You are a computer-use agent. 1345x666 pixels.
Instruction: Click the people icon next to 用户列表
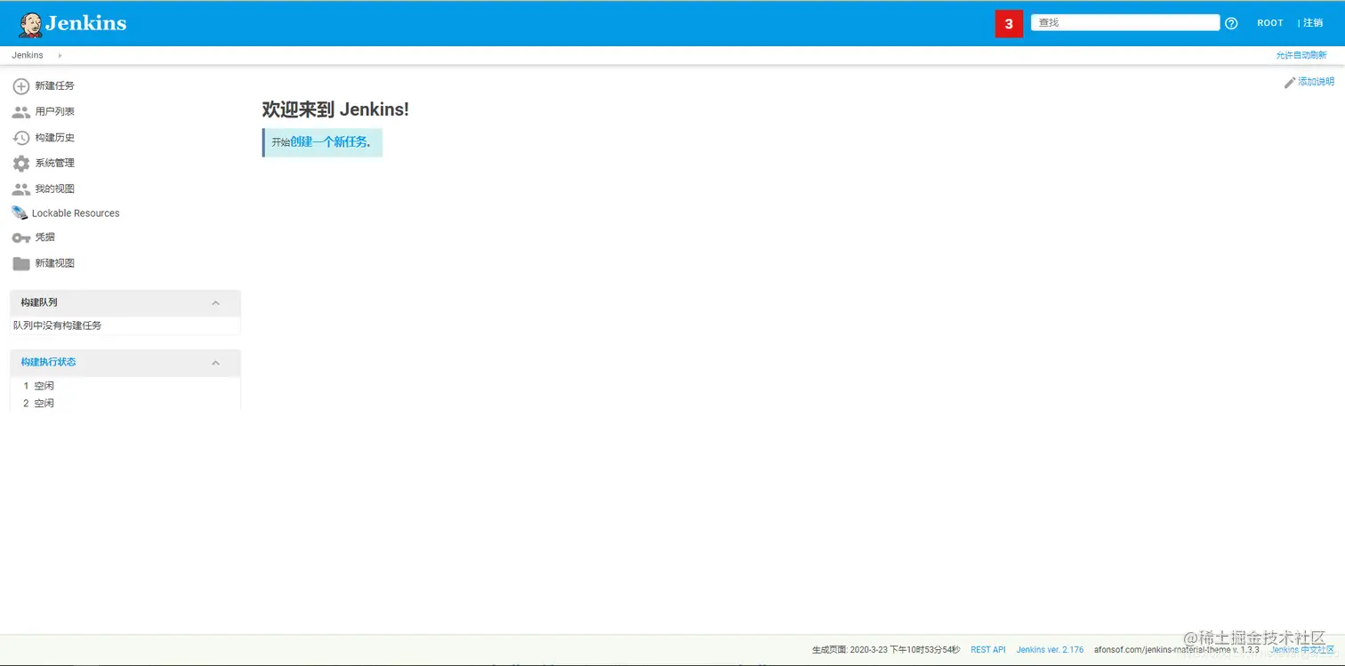coord(21,112)
